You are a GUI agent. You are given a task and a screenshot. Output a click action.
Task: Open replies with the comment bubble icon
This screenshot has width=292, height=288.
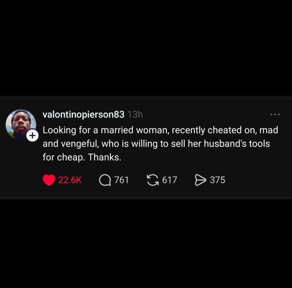[105, 180]
